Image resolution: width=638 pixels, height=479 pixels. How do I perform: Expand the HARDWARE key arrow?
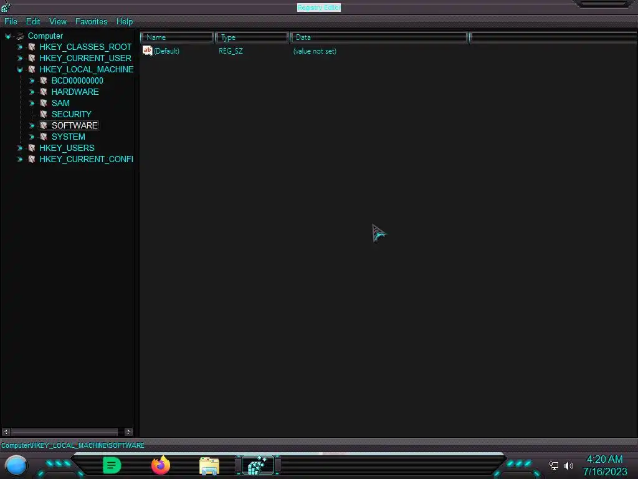pyautogui.click(x=31, y=92)
